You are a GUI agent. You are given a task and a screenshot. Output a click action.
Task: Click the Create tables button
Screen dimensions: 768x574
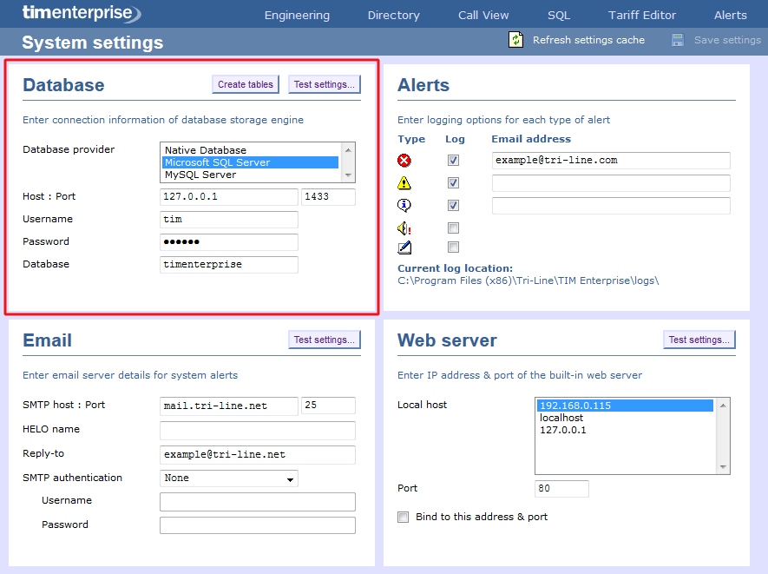(x=246, y=84)
